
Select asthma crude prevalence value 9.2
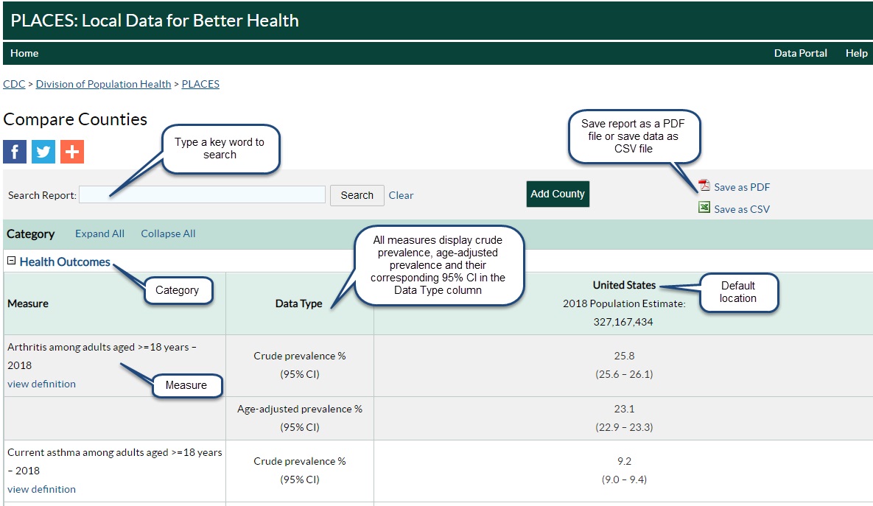click(x=624, y=461)
